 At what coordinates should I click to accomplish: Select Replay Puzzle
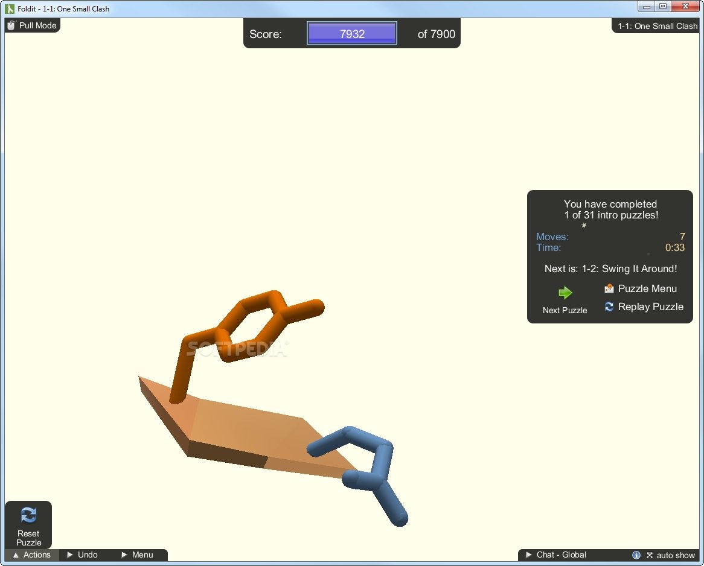(x=651, y=307)
